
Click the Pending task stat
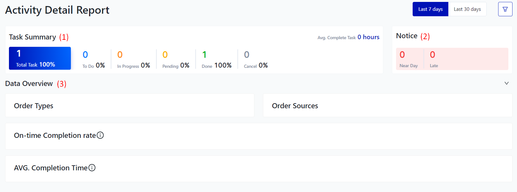click(x=176, y=60)
